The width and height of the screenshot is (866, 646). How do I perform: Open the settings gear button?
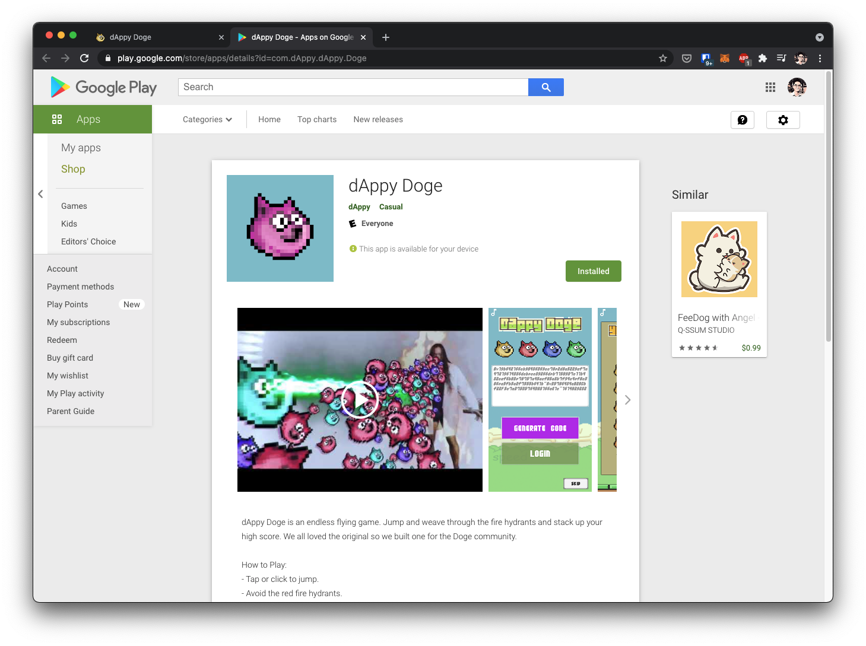click(783, 120)
